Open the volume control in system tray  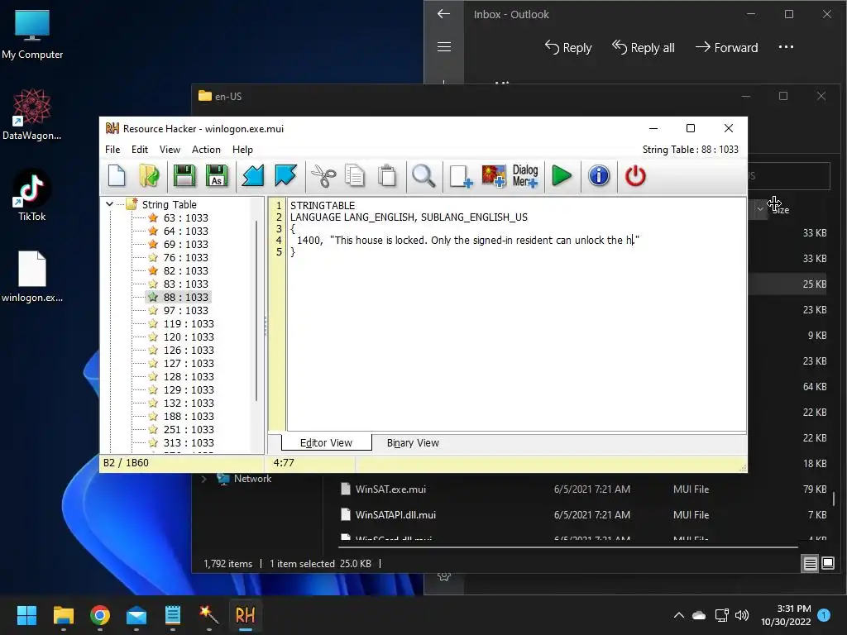742,615
